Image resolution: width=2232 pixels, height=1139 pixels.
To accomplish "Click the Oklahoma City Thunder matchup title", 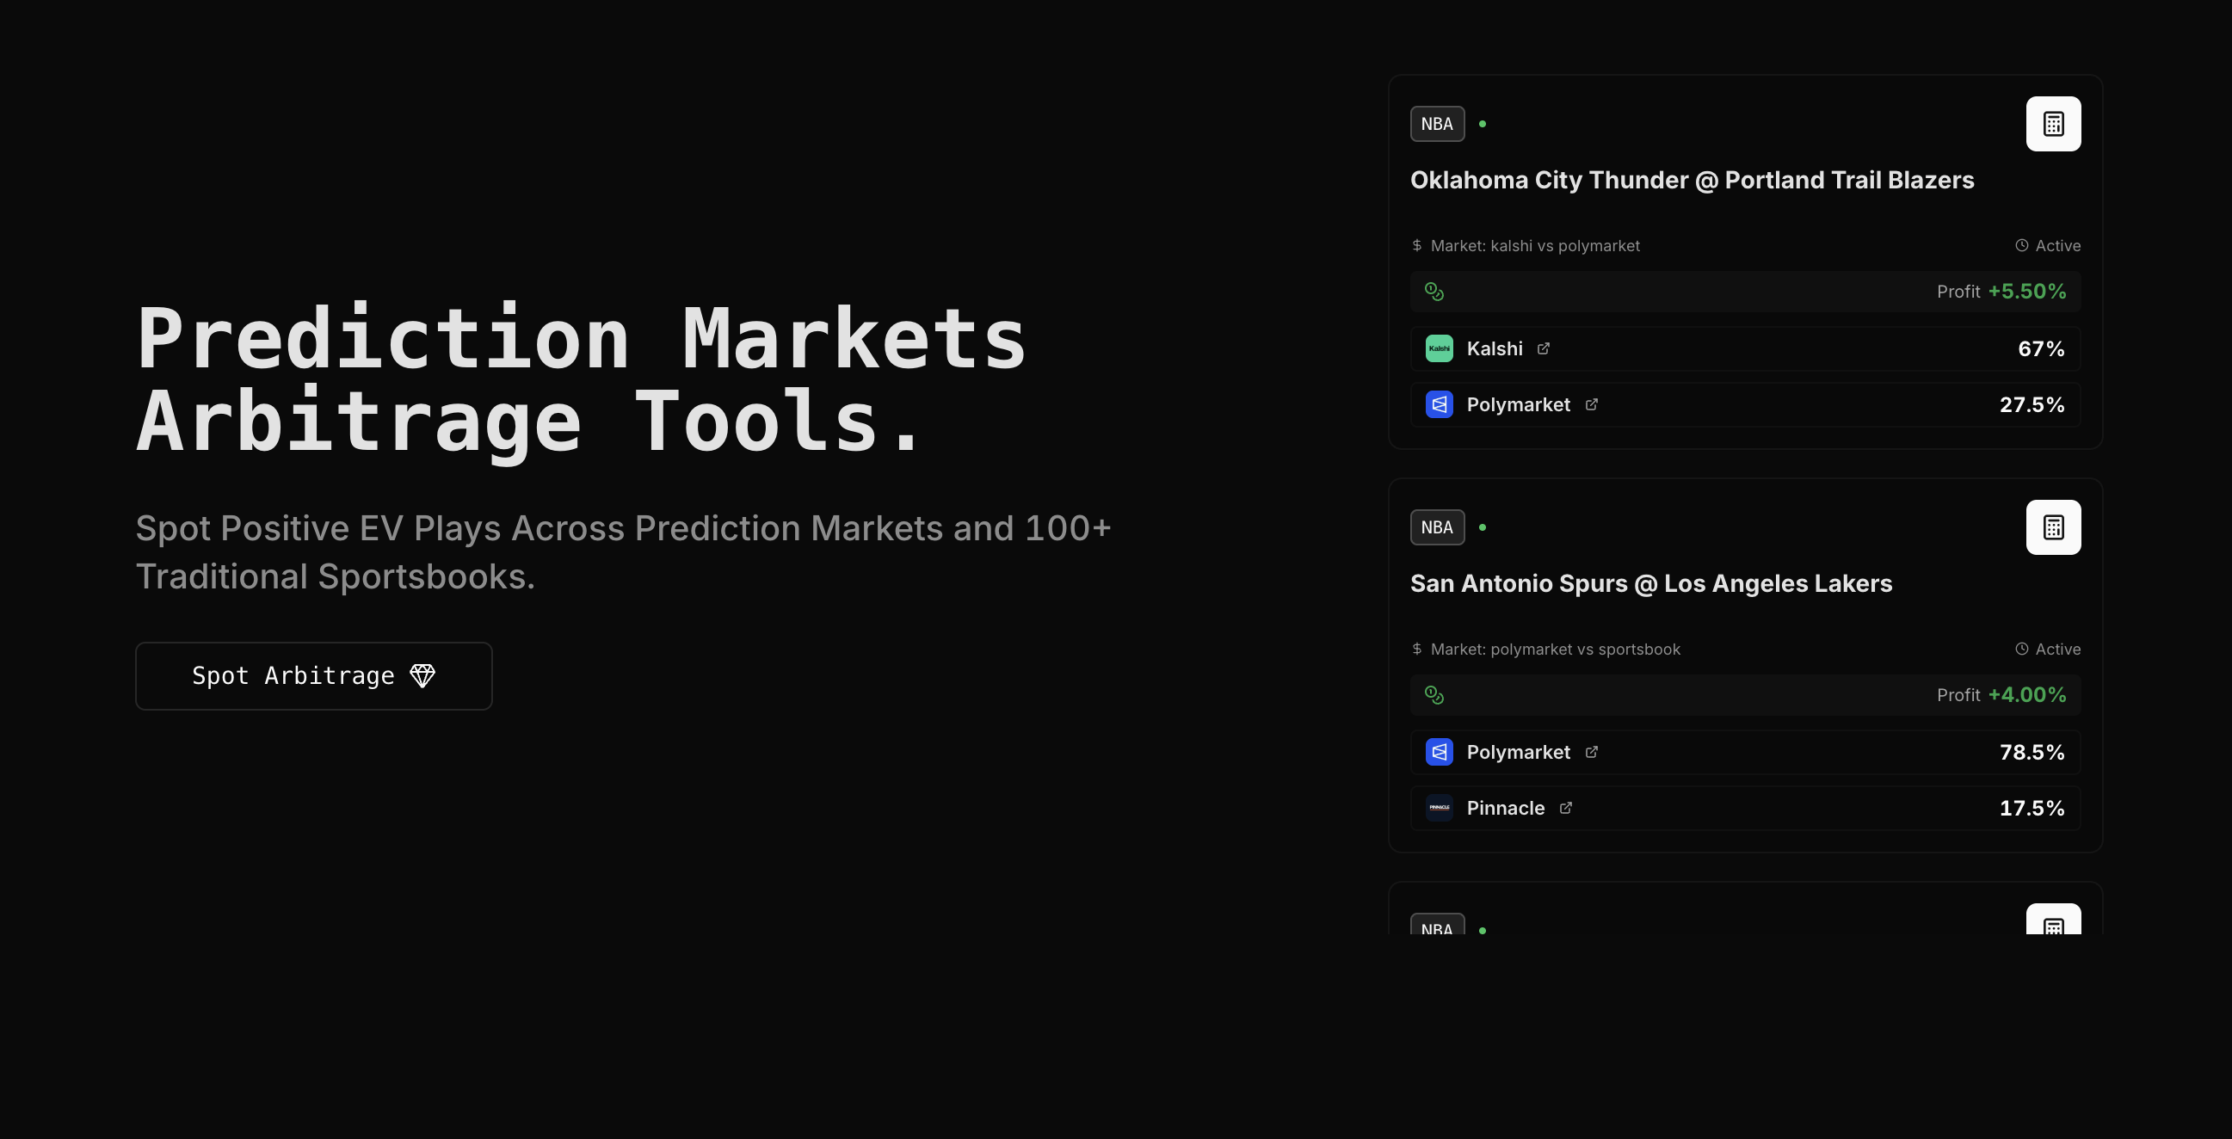I will (x=1692, y=180).
